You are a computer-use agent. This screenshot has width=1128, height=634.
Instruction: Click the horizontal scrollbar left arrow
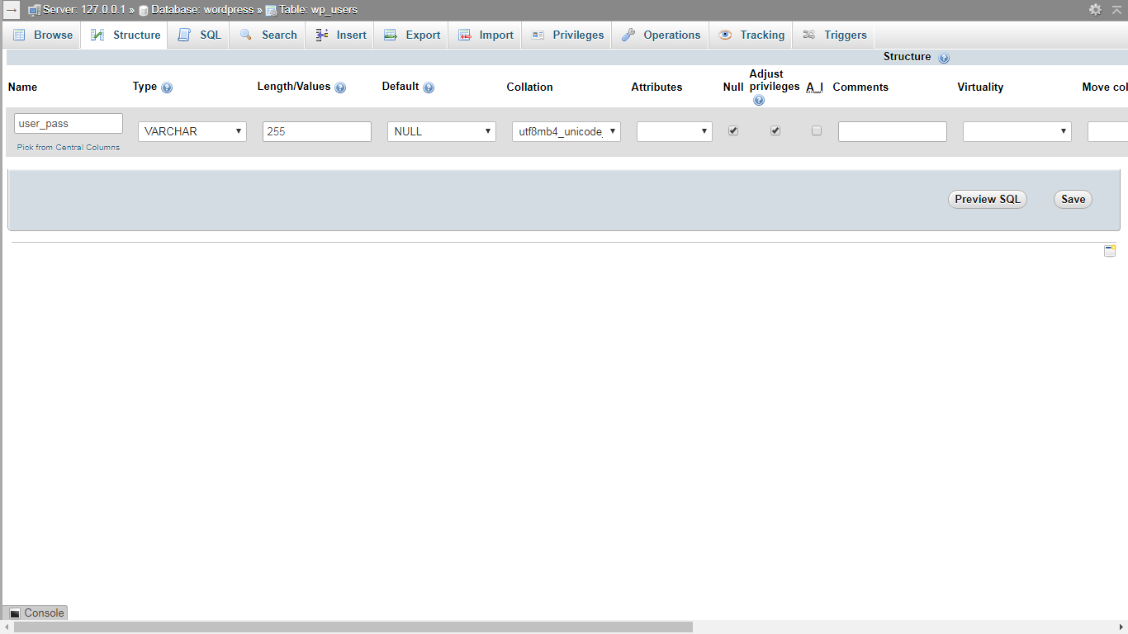point(7,627)
